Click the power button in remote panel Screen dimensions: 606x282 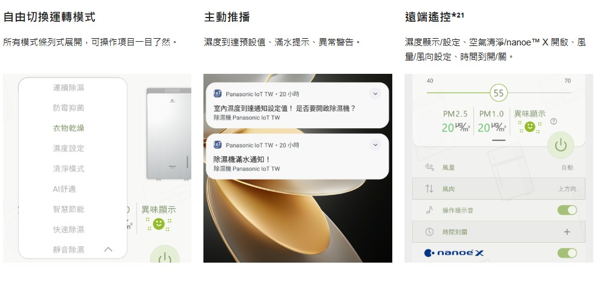coord(561,146)
